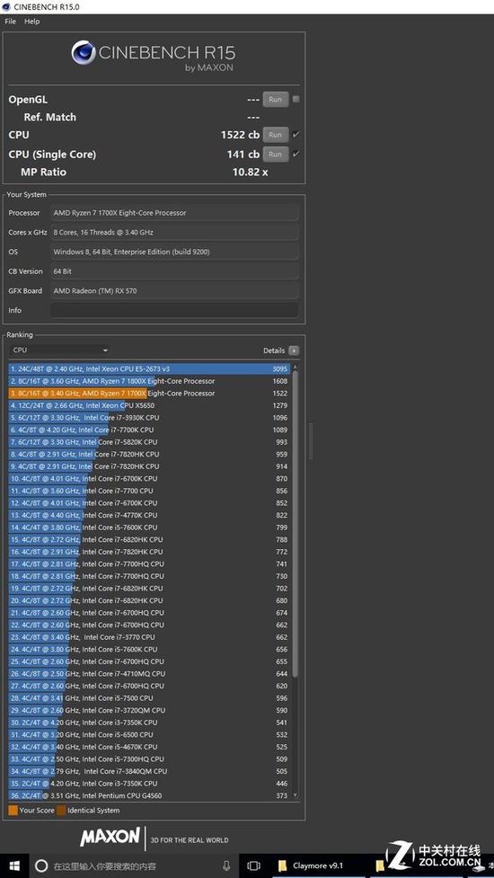Expand ranking Details with the toggle button
Screen dimensions: 494x878
coord(294,350)
